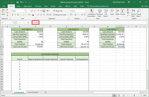Click the Share button
Viewport: 149px width, 97px height.
(145, 6)
